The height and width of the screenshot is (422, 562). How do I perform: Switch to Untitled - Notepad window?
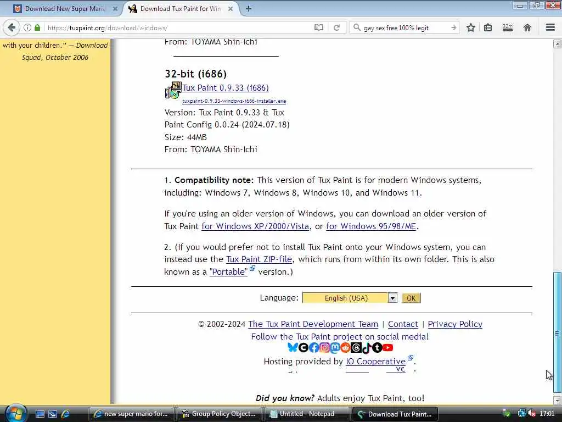(x=307, y=414)
